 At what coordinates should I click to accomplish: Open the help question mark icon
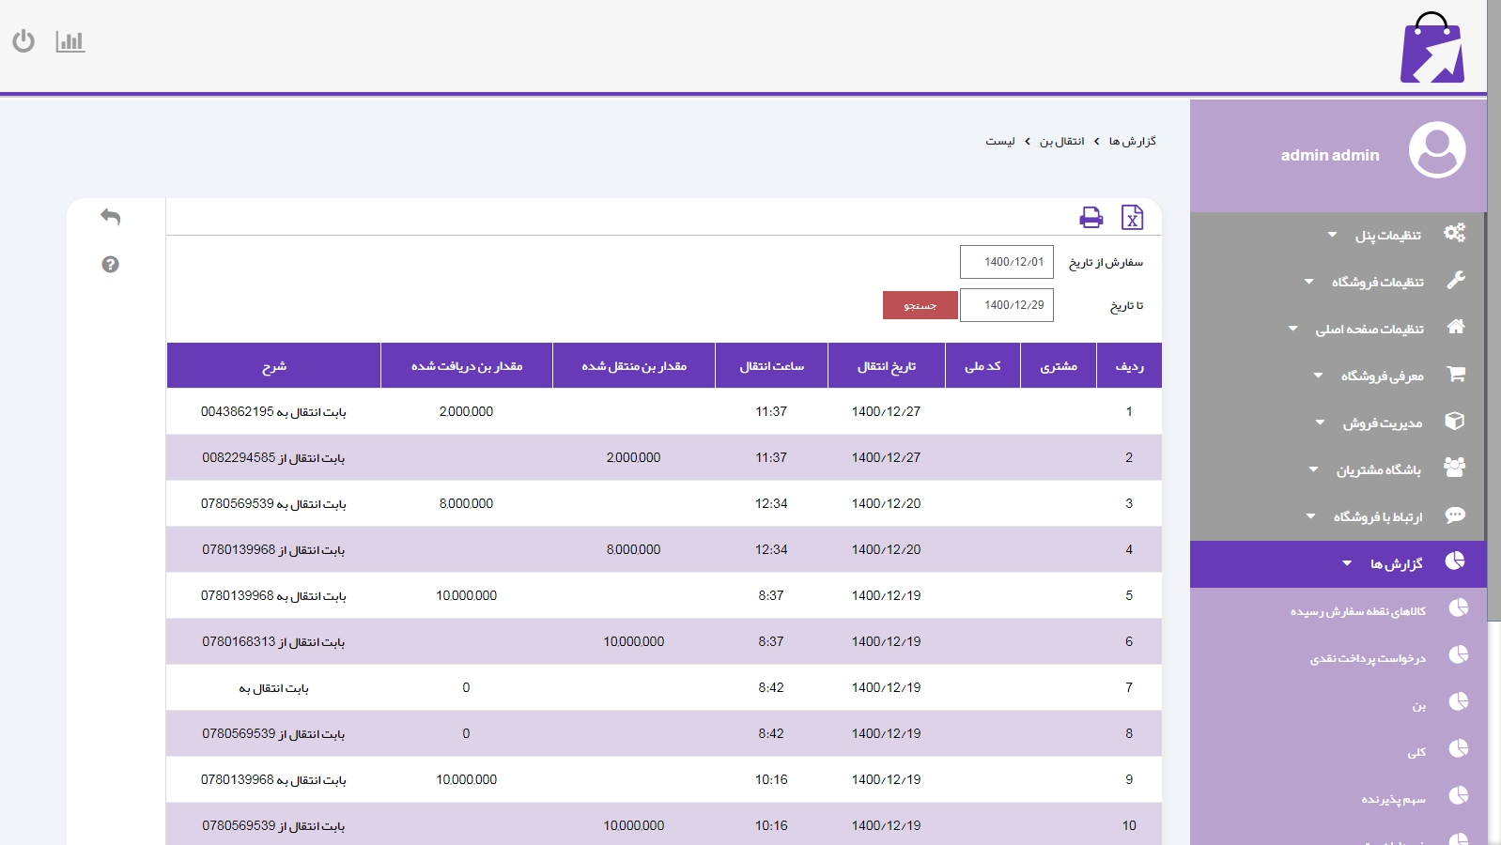pos(111,265)
